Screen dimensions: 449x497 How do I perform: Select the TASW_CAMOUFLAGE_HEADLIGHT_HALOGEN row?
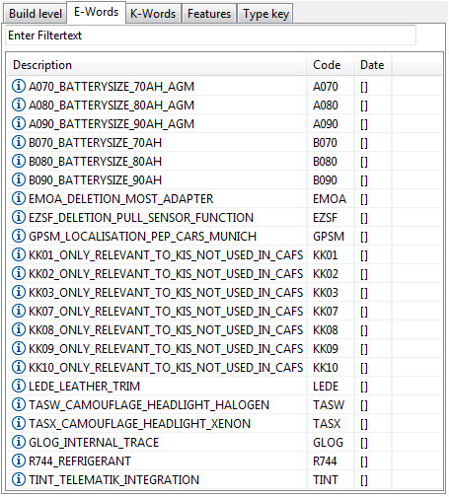pyautogui.click(x=224, y=404)
